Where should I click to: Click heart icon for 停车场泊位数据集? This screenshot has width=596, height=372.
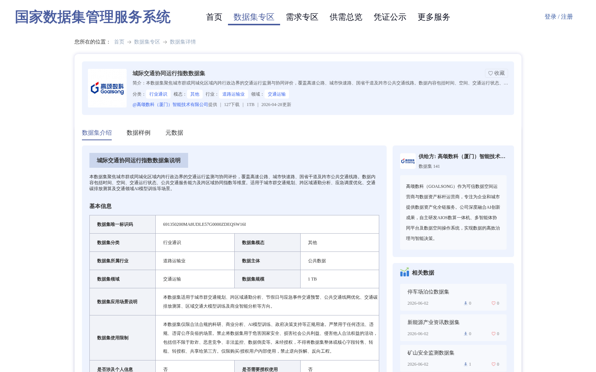click(x=493, y=303)
